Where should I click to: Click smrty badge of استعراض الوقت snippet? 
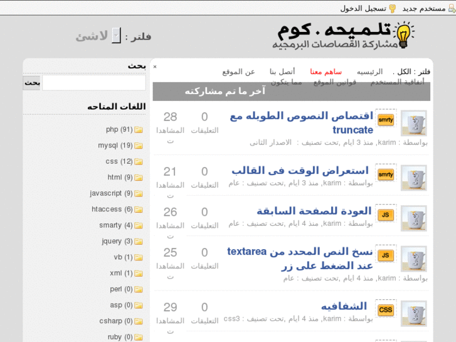pyautogui.click(x=386, y=174)
